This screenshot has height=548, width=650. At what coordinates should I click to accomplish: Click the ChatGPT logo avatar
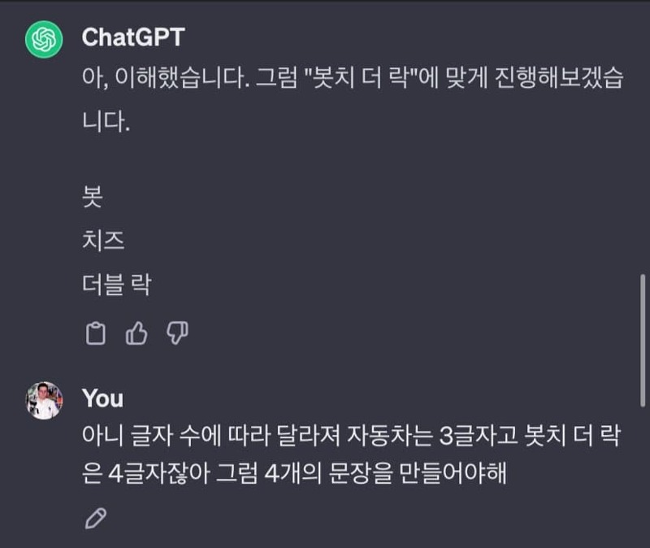[x=44, y=39]
